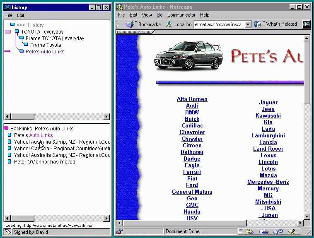314x238 pixels.
Task: Open Netscape File menu
Action: tap(121, 15)
